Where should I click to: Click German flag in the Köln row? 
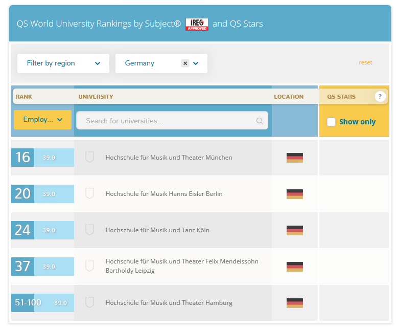[295, 230]
